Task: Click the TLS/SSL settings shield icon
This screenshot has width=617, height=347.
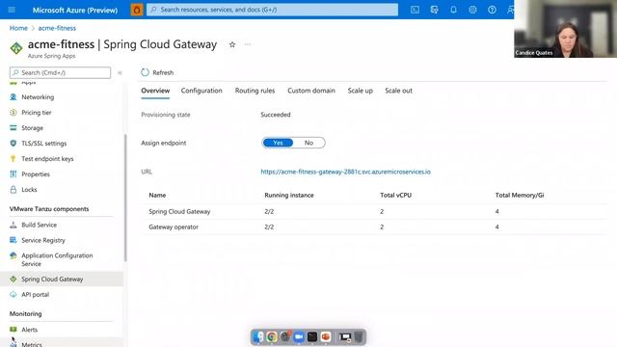Action: 13,144
